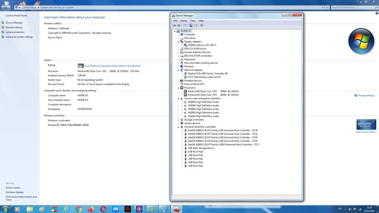
Task: Select RT73 USB Wireless LAN Card
Action: point(204,77)
